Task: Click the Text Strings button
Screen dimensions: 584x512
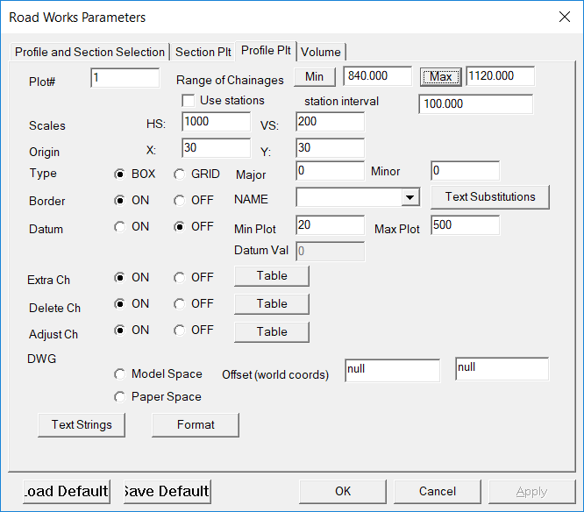Action: point(82,425)
